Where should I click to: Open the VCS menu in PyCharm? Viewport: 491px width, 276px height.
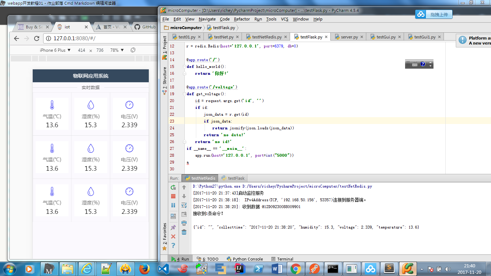coord(285,19)
